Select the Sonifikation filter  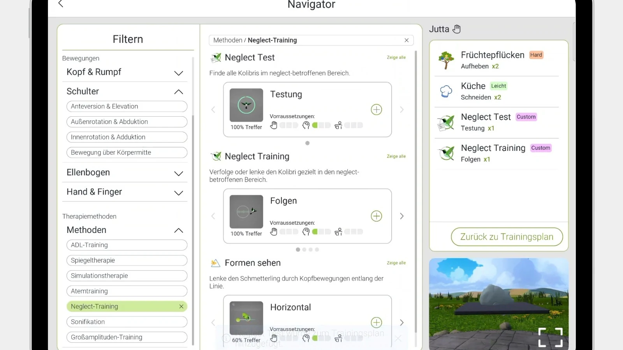pyautogui.click(x=127, y=322)
